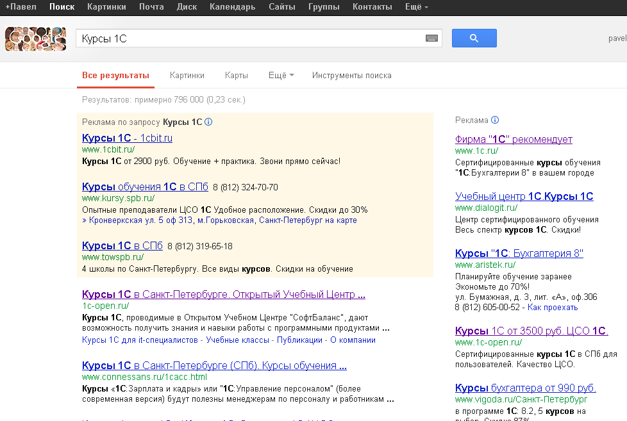
Task: Click the blue magnifier search button
Action: coord(474,38)
